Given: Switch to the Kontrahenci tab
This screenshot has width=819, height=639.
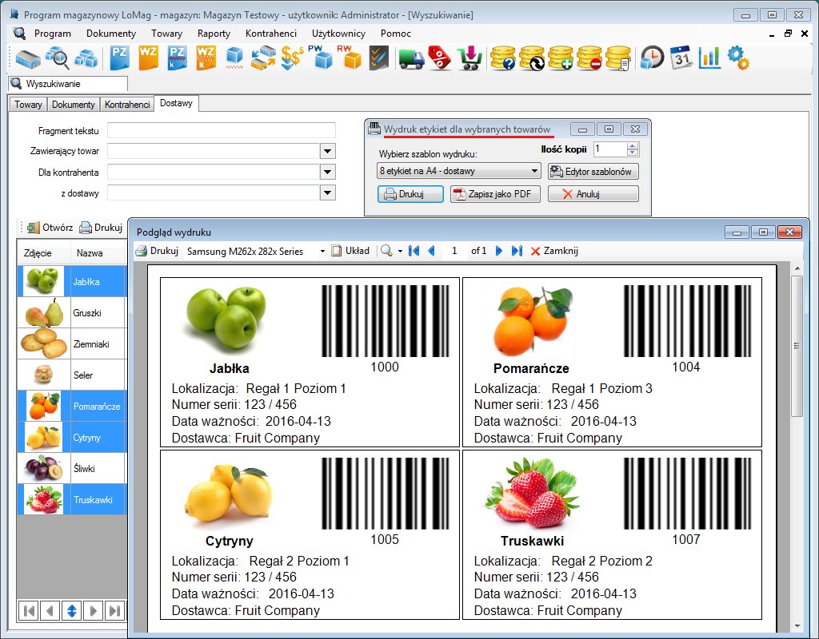Looking at the screenshot, I should 127,105.
